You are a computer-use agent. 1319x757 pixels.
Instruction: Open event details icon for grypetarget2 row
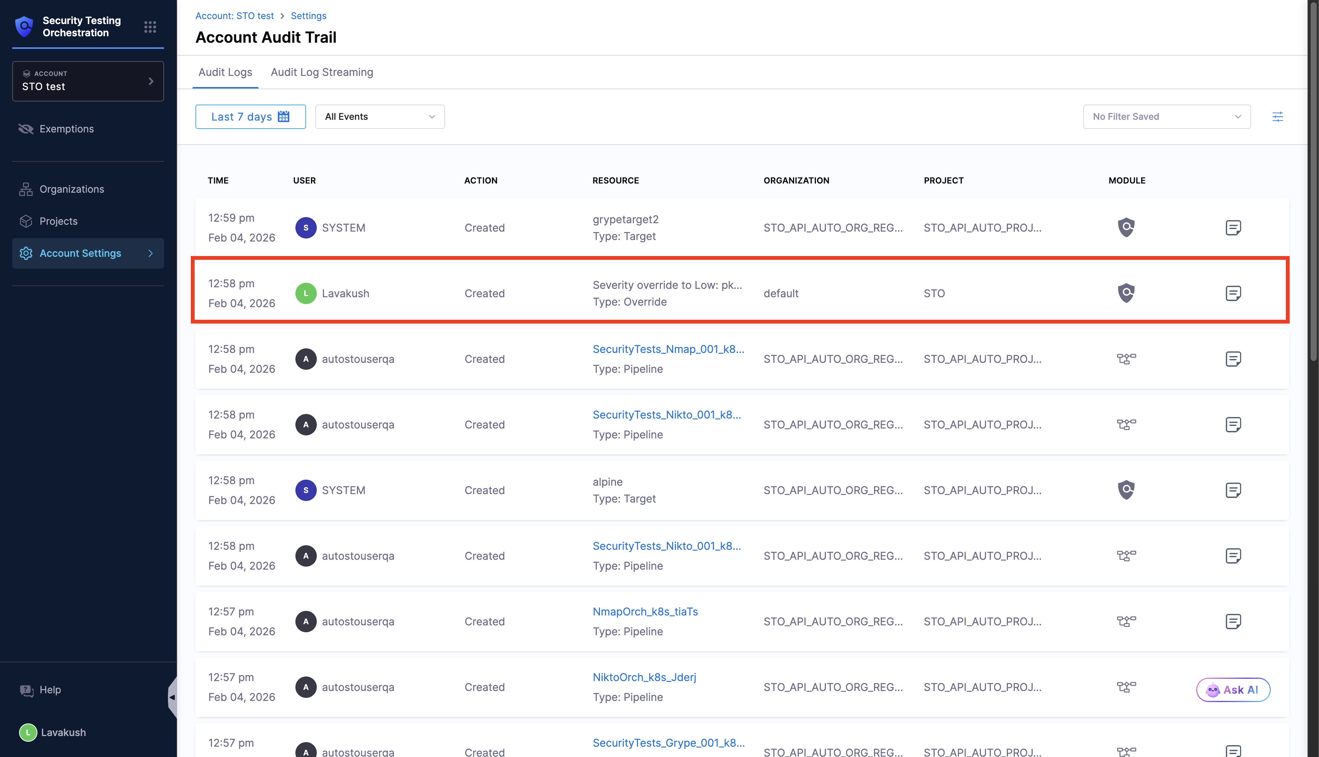coord(1233,228)
